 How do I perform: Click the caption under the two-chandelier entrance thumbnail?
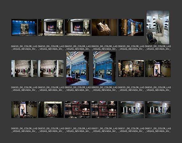click(x=51, y=130)
